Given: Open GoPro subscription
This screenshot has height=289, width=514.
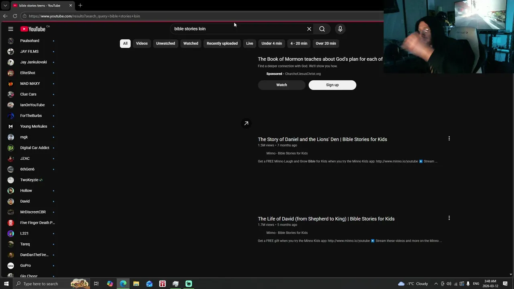Looking at the screenshot, I should click(x=31, y=265).
